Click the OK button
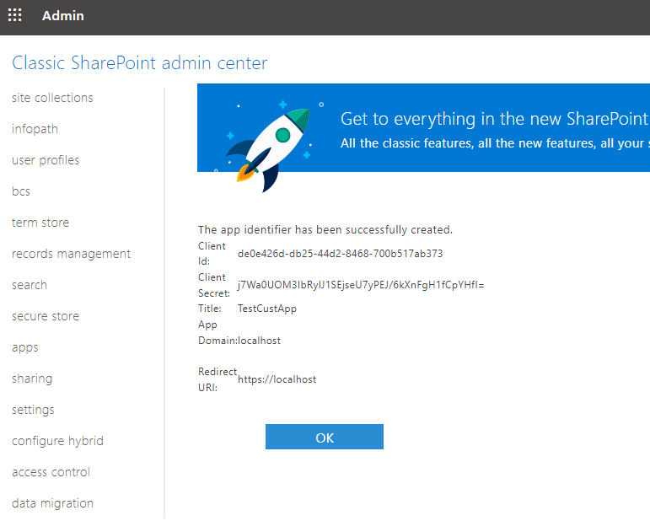This screenshot has height=521, width=650. (x=325, y=437)
